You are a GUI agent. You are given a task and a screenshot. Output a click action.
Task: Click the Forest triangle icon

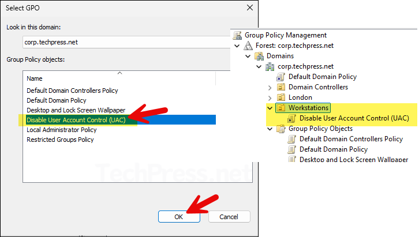pos(248,46)
